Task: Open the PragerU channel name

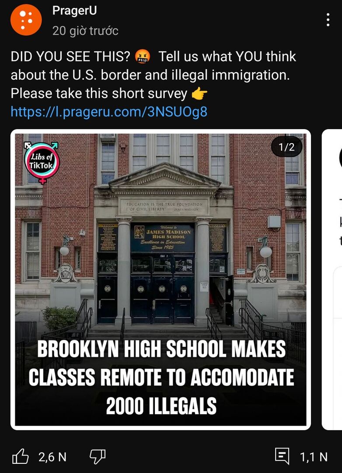Action: tap(74, 11)
